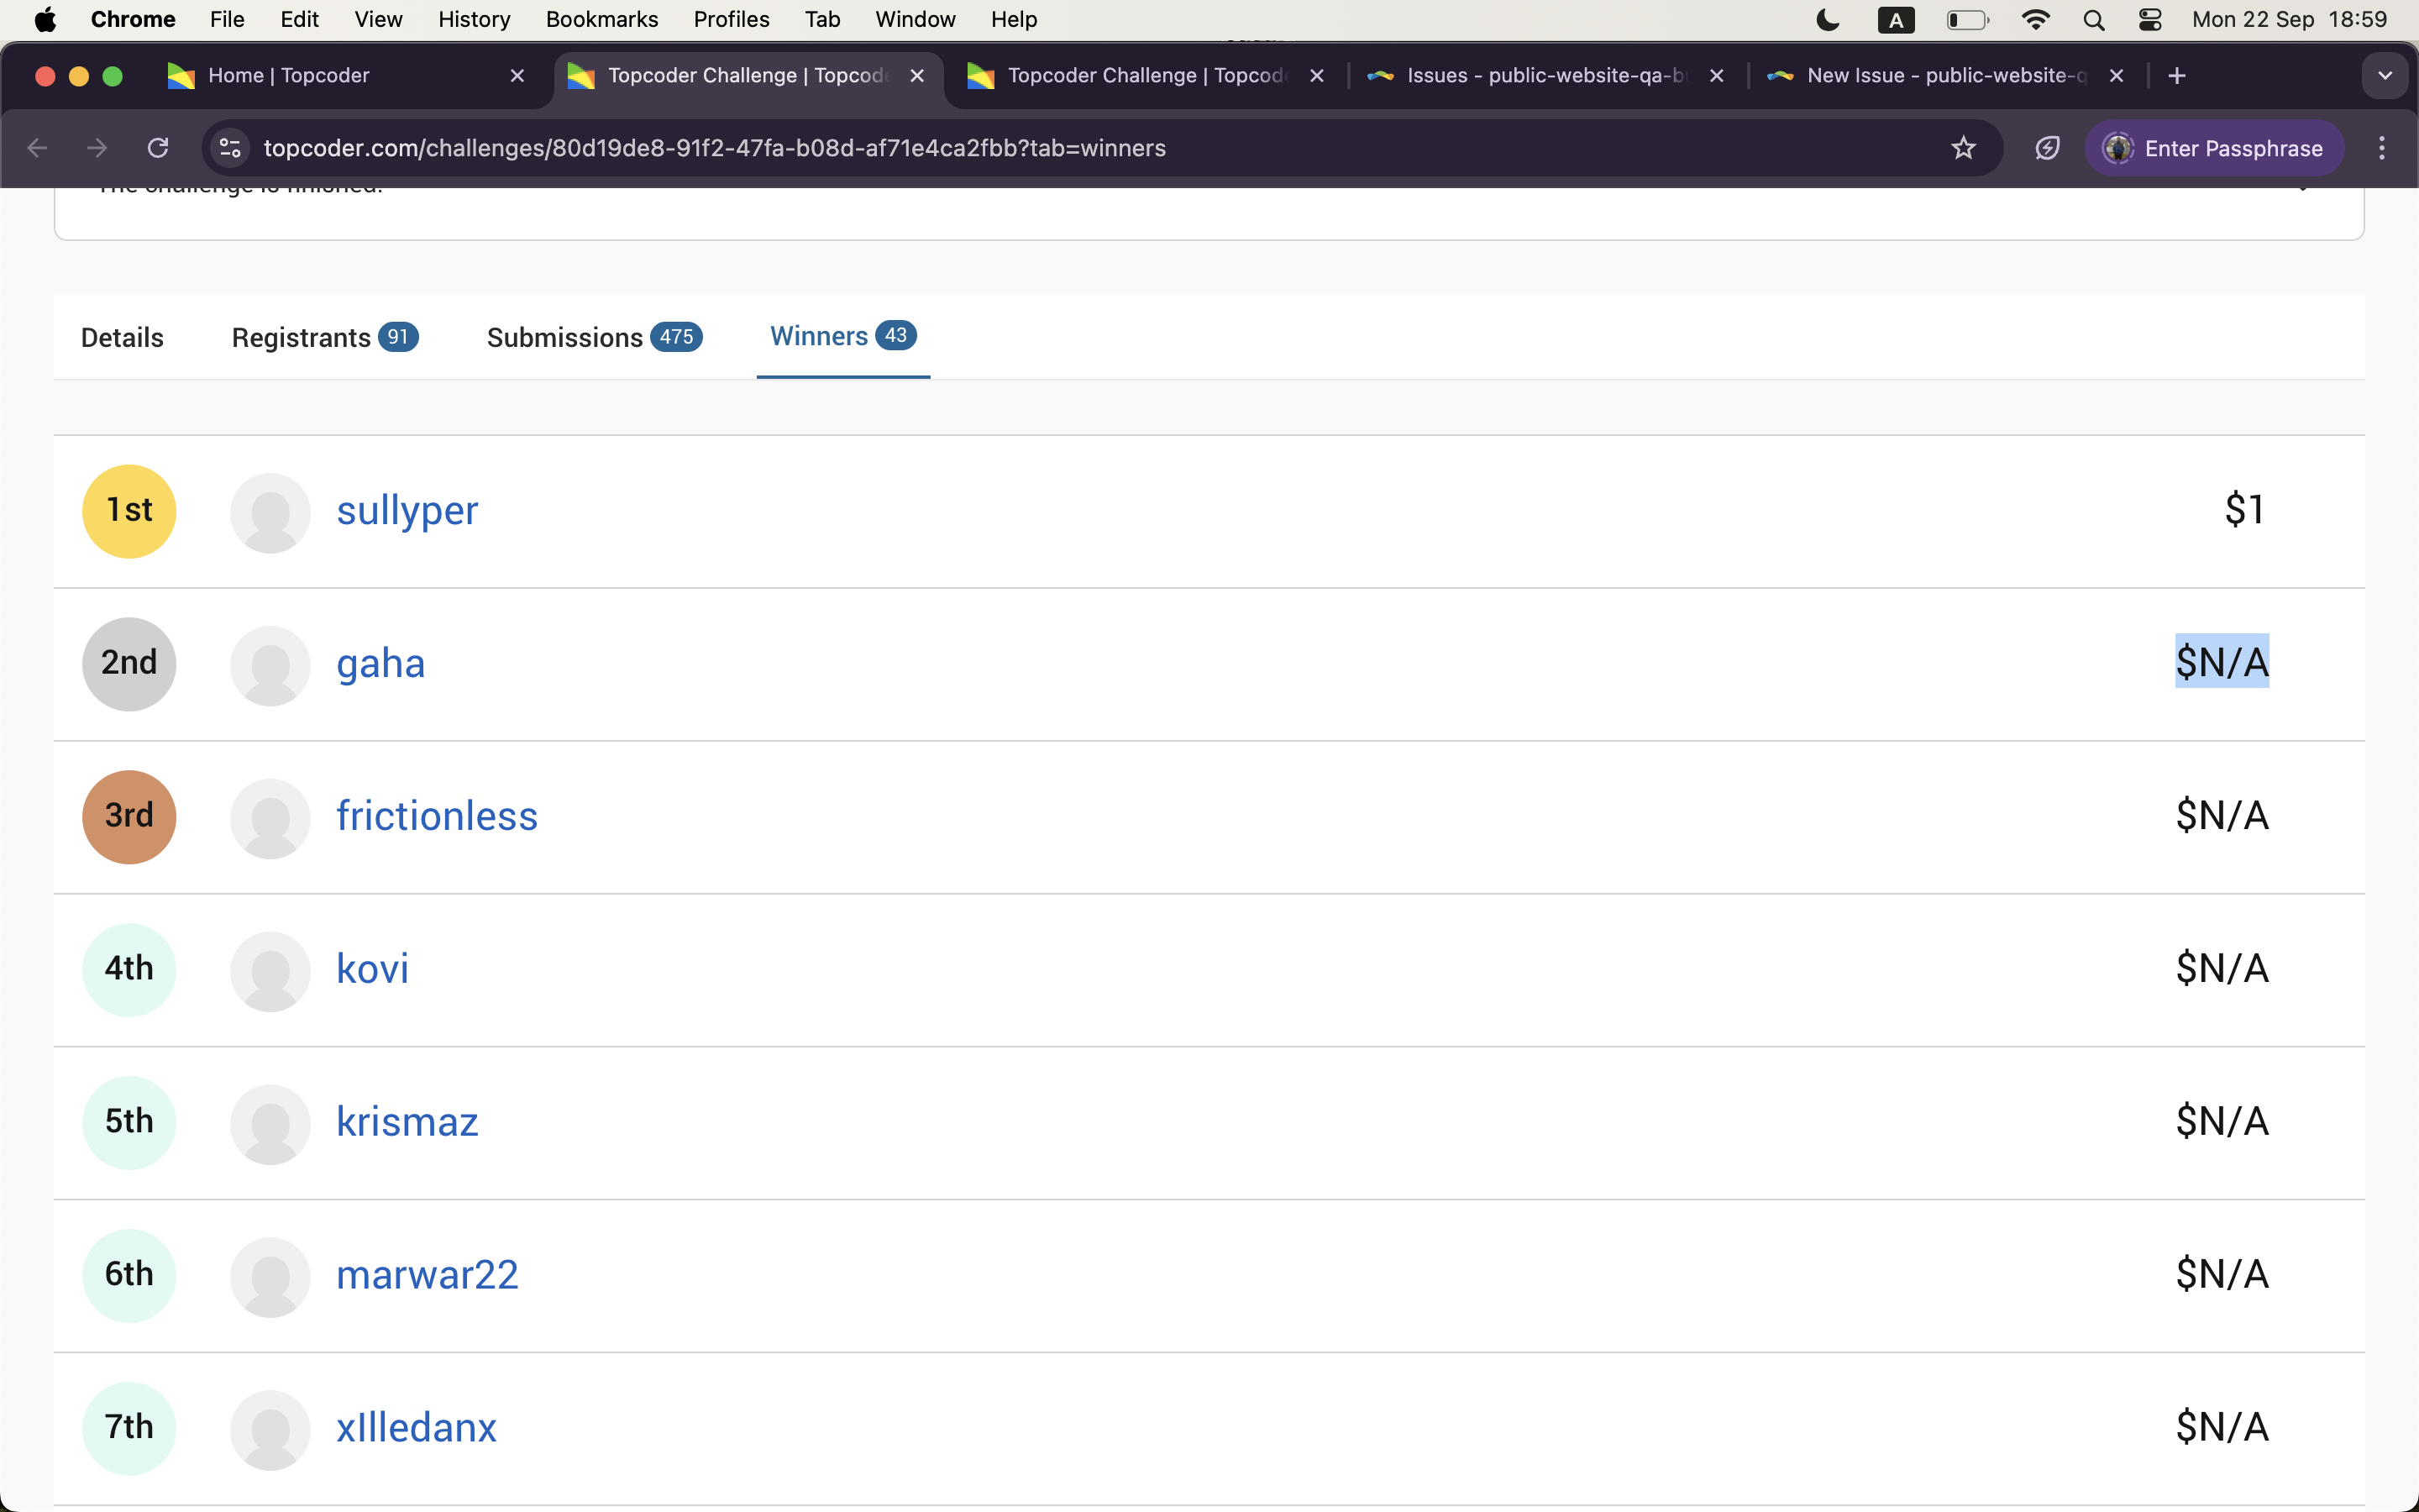Image resolution: width=2419 pixels, height=1512 pixels.
Task: Close the Home | Topcoder tab
Action: [x=517, y=76]
